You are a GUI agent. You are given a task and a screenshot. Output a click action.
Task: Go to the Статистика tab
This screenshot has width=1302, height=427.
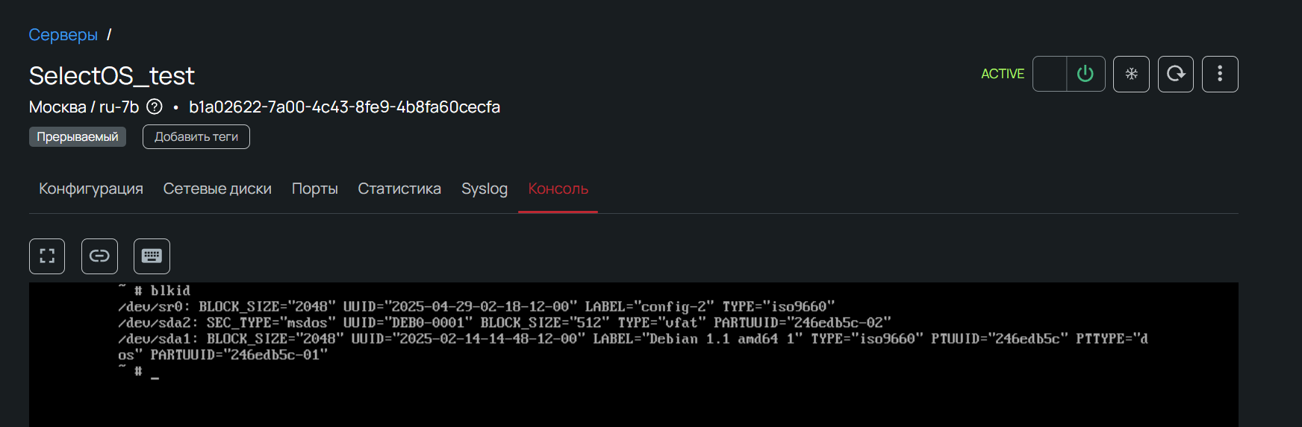pos(399,189)
